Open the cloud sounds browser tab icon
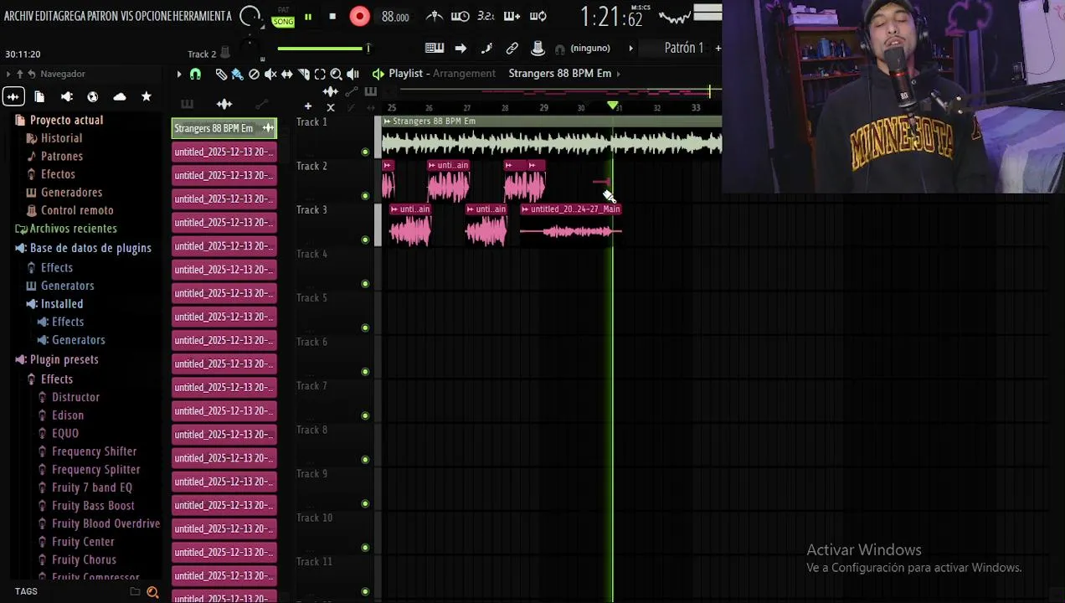 click(x=120, y=97)
